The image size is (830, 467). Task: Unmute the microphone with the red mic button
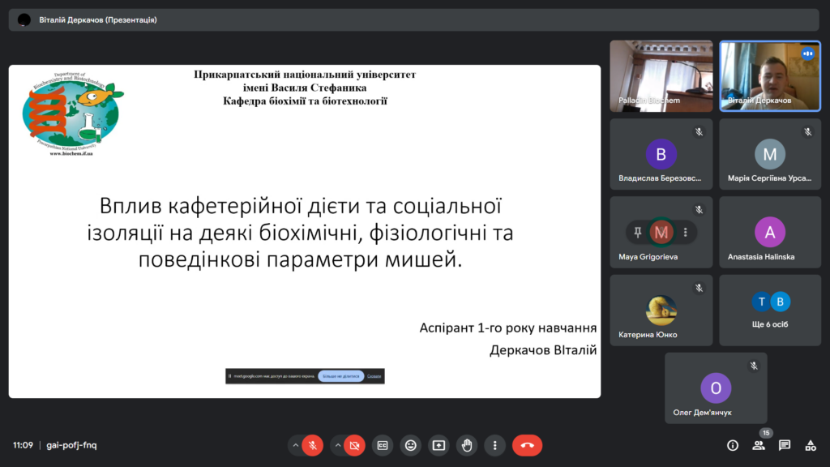click(312, 445)
